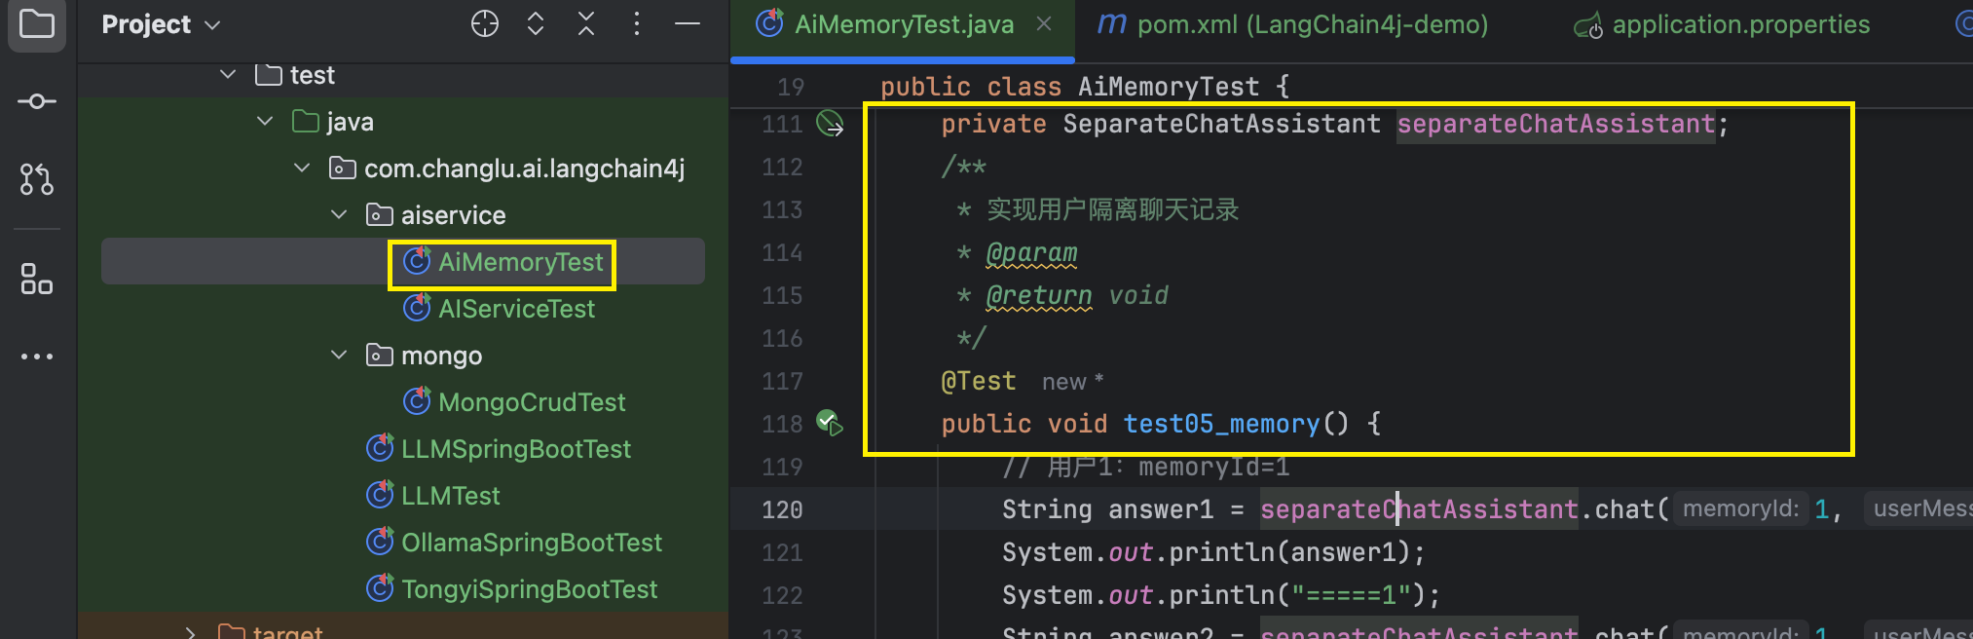Image resolution: width=1973 pixels, height=639 pixels.
Task: Run test05_memory from gutter icon on line 118
Action: [830, 423]
